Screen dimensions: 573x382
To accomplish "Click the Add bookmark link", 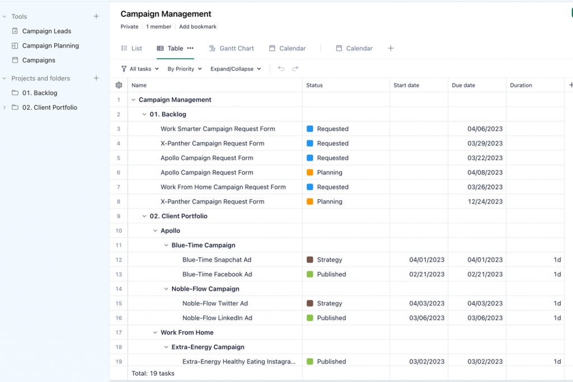I will coord(198,26).
